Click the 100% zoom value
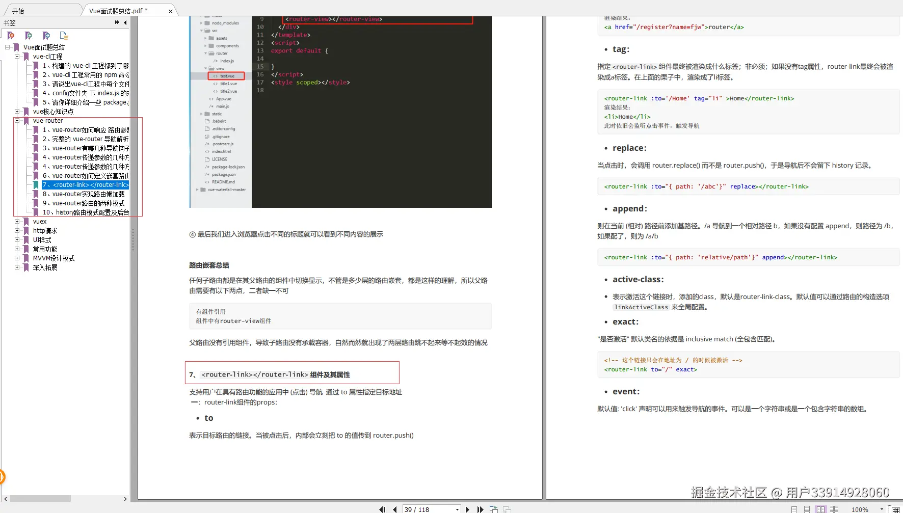The image size is (903, 513). coord(860,509)
